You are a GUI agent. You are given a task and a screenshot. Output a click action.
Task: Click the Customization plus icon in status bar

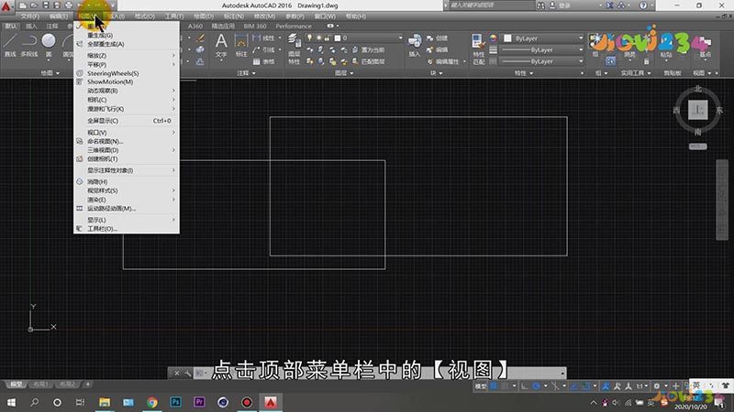tap(675, 385)
